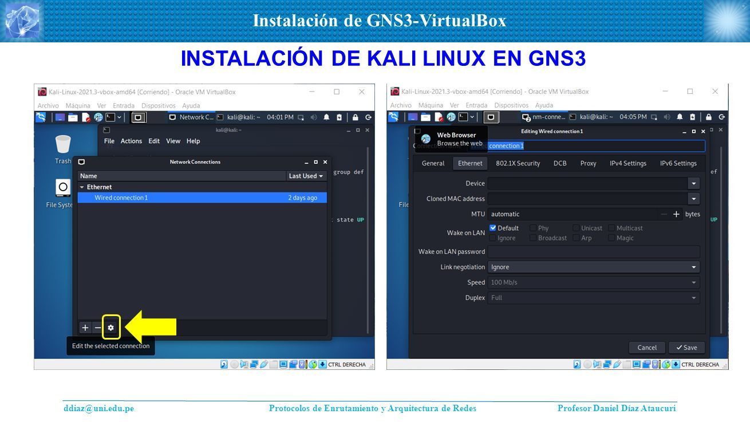Click show desktop icon in left VM panel
The image size is (750, 422).
[x=60, y=117]
